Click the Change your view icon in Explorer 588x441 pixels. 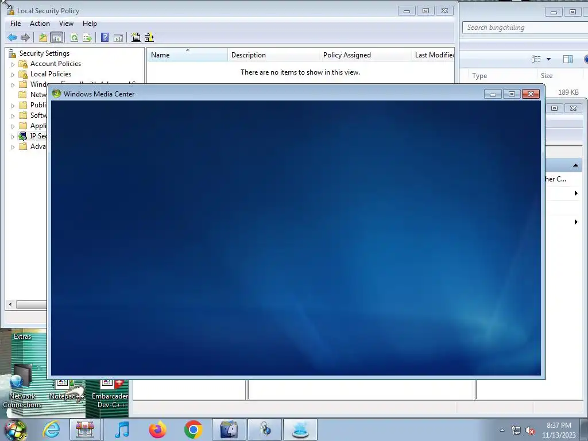pos(536,59)
